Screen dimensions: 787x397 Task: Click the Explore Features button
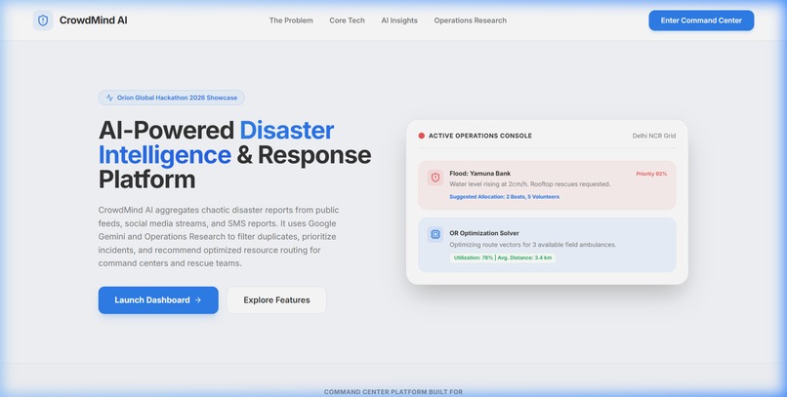tap(276, 300)
